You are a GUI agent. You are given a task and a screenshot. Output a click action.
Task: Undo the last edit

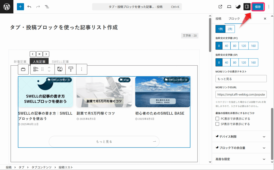pyautogui.click(x=29, y=7)
